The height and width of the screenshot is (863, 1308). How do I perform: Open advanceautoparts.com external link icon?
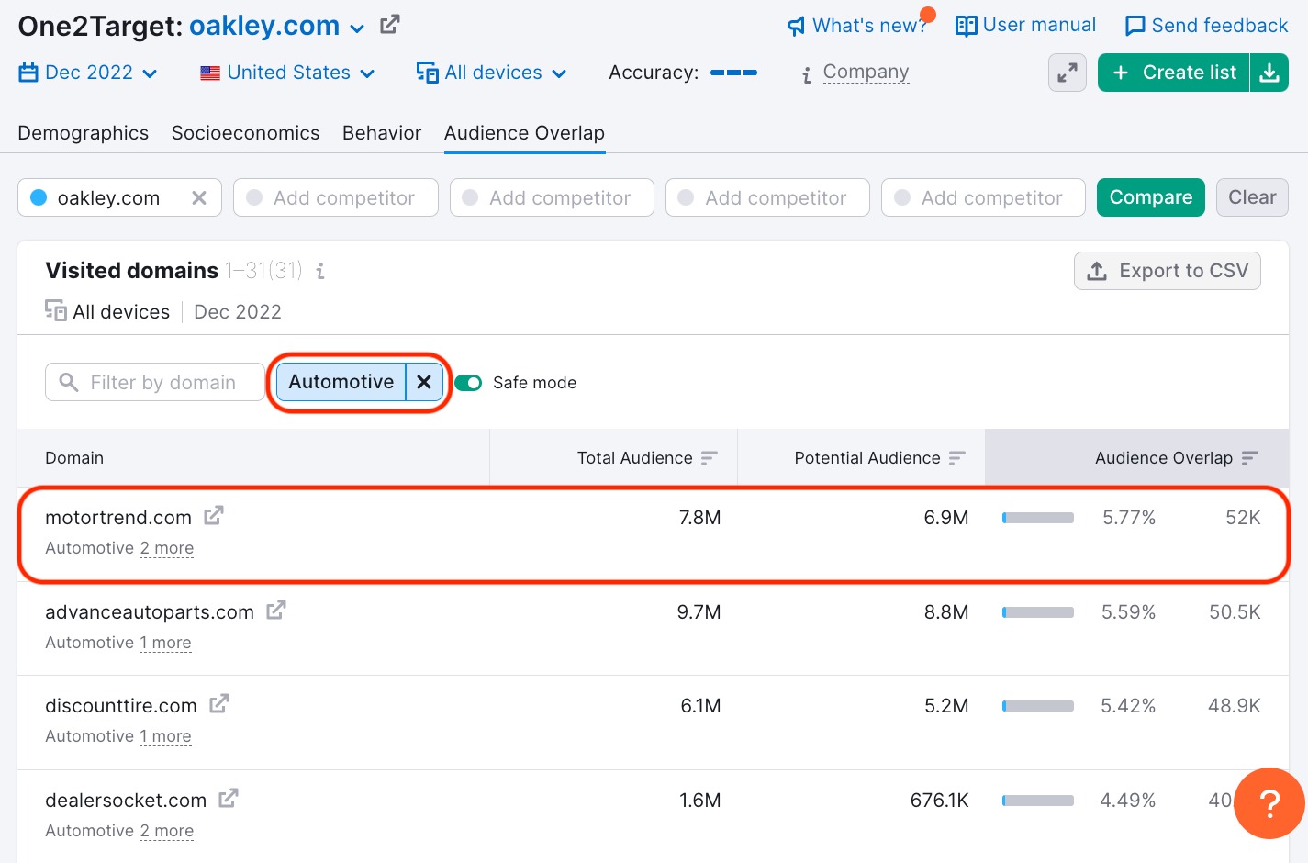pyautogui.click(x=276, y=611)
